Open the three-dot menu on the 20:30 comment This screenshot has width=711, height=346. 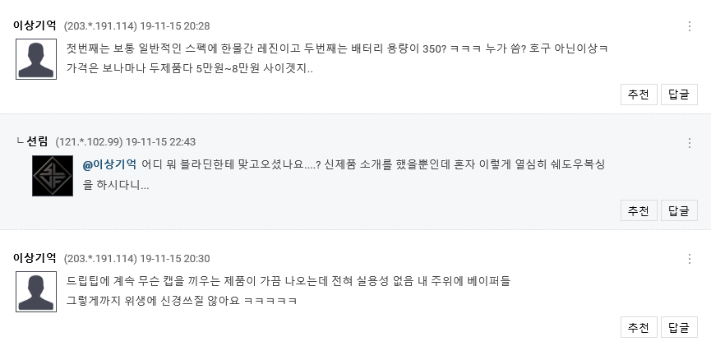coord(690,259)
